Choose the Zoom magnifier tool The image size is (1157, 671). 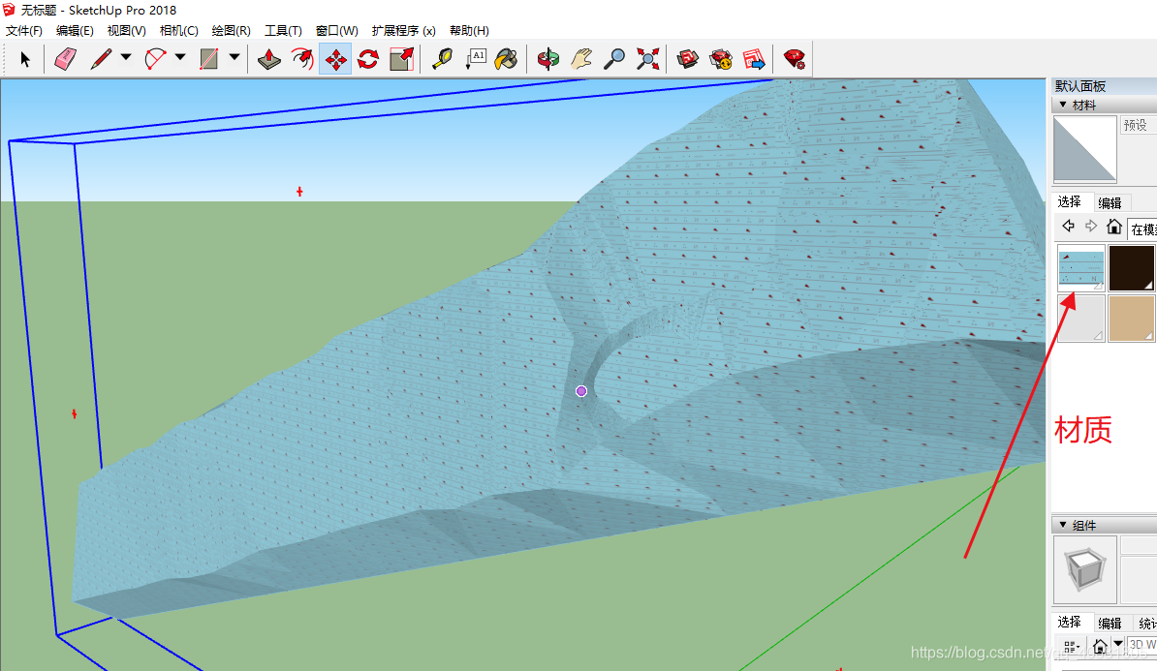click(614, 59)
